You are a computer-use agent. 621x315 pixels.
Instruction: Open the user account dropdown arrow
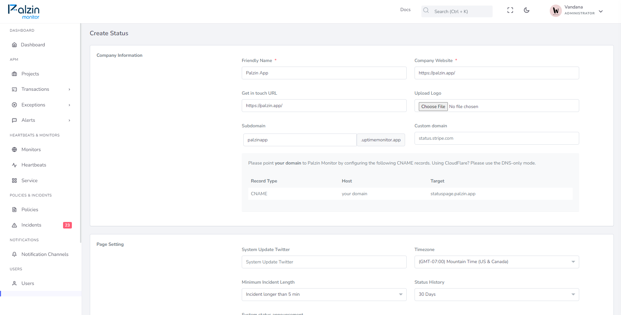601,11
